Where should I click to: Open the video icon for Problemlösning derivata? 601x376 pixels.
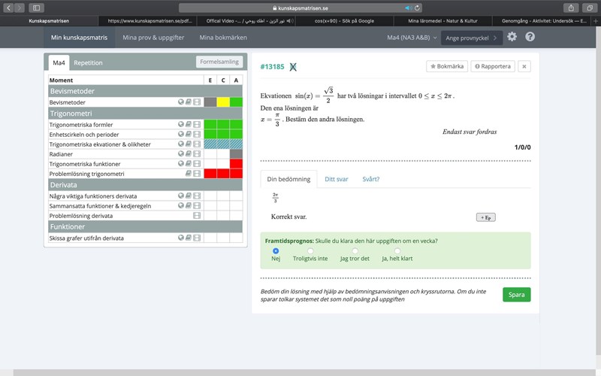click(x=197, y=216)
